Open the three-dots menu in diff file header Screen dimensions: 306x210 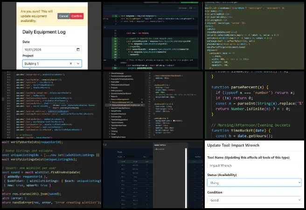click(x=195, y=8)
